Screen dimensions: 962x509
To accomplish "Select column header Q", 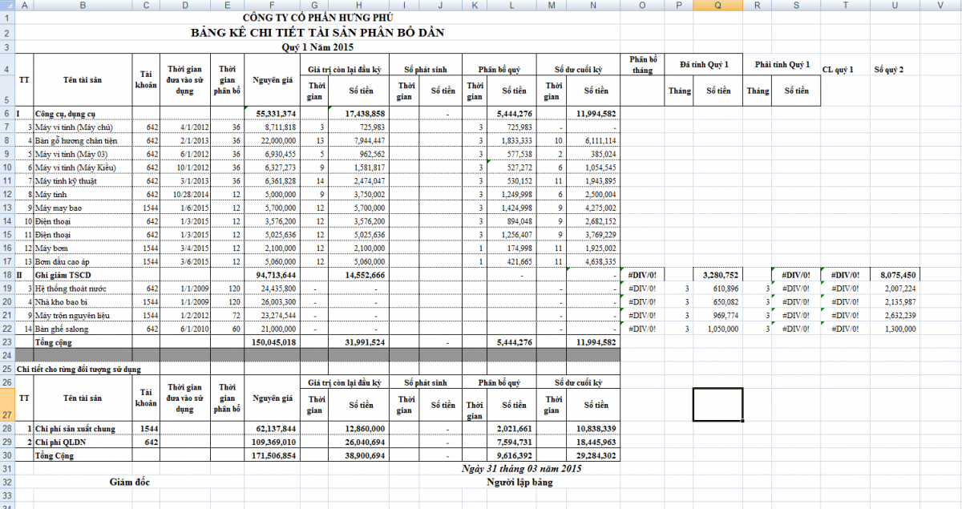I will pyautogui.click(x=717, y=5).
